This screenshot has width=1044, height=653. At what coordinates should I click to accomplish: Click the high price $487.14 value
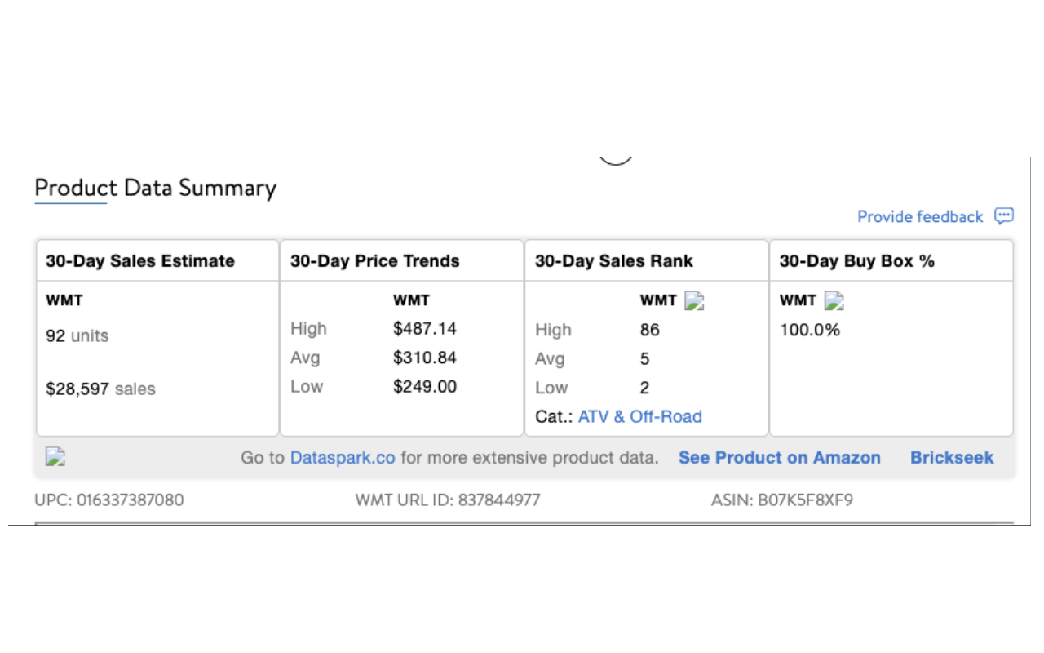(424, 329)
